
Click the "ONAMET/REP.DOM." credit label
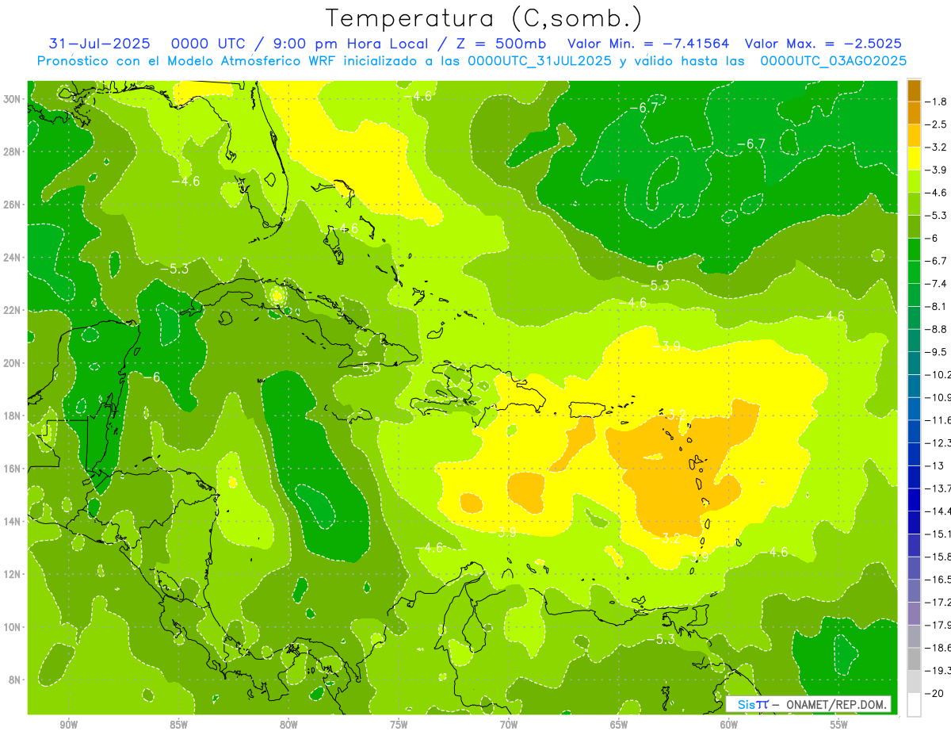[x=838, y=704]
